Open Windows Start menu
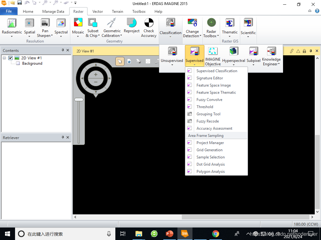321x240 pixels. (8, 234)
